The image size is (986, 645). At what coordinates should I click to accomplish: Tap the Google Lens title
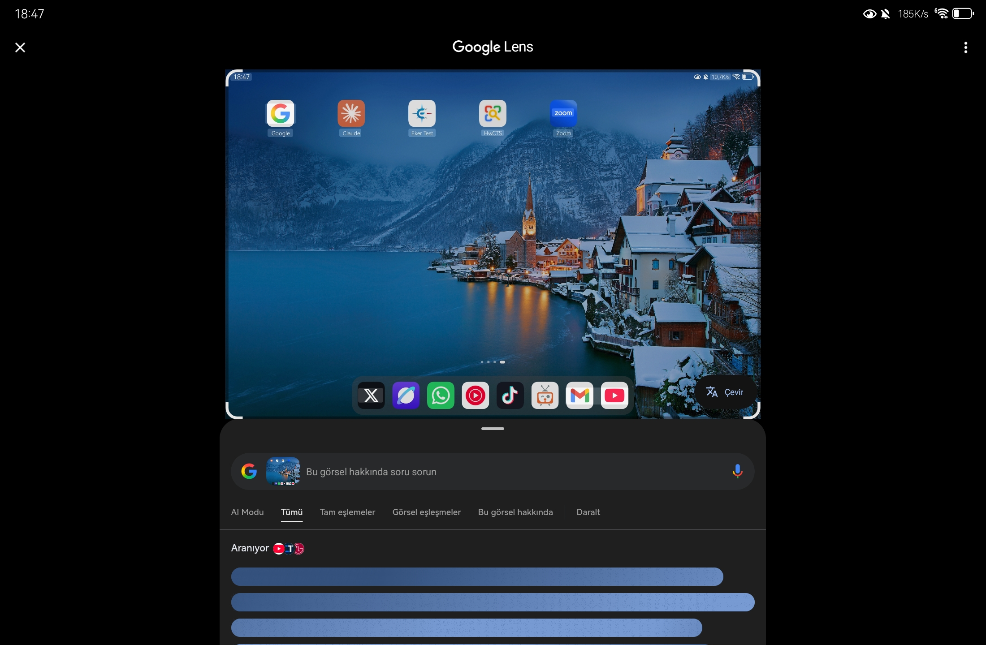click(x=493, y=47)
